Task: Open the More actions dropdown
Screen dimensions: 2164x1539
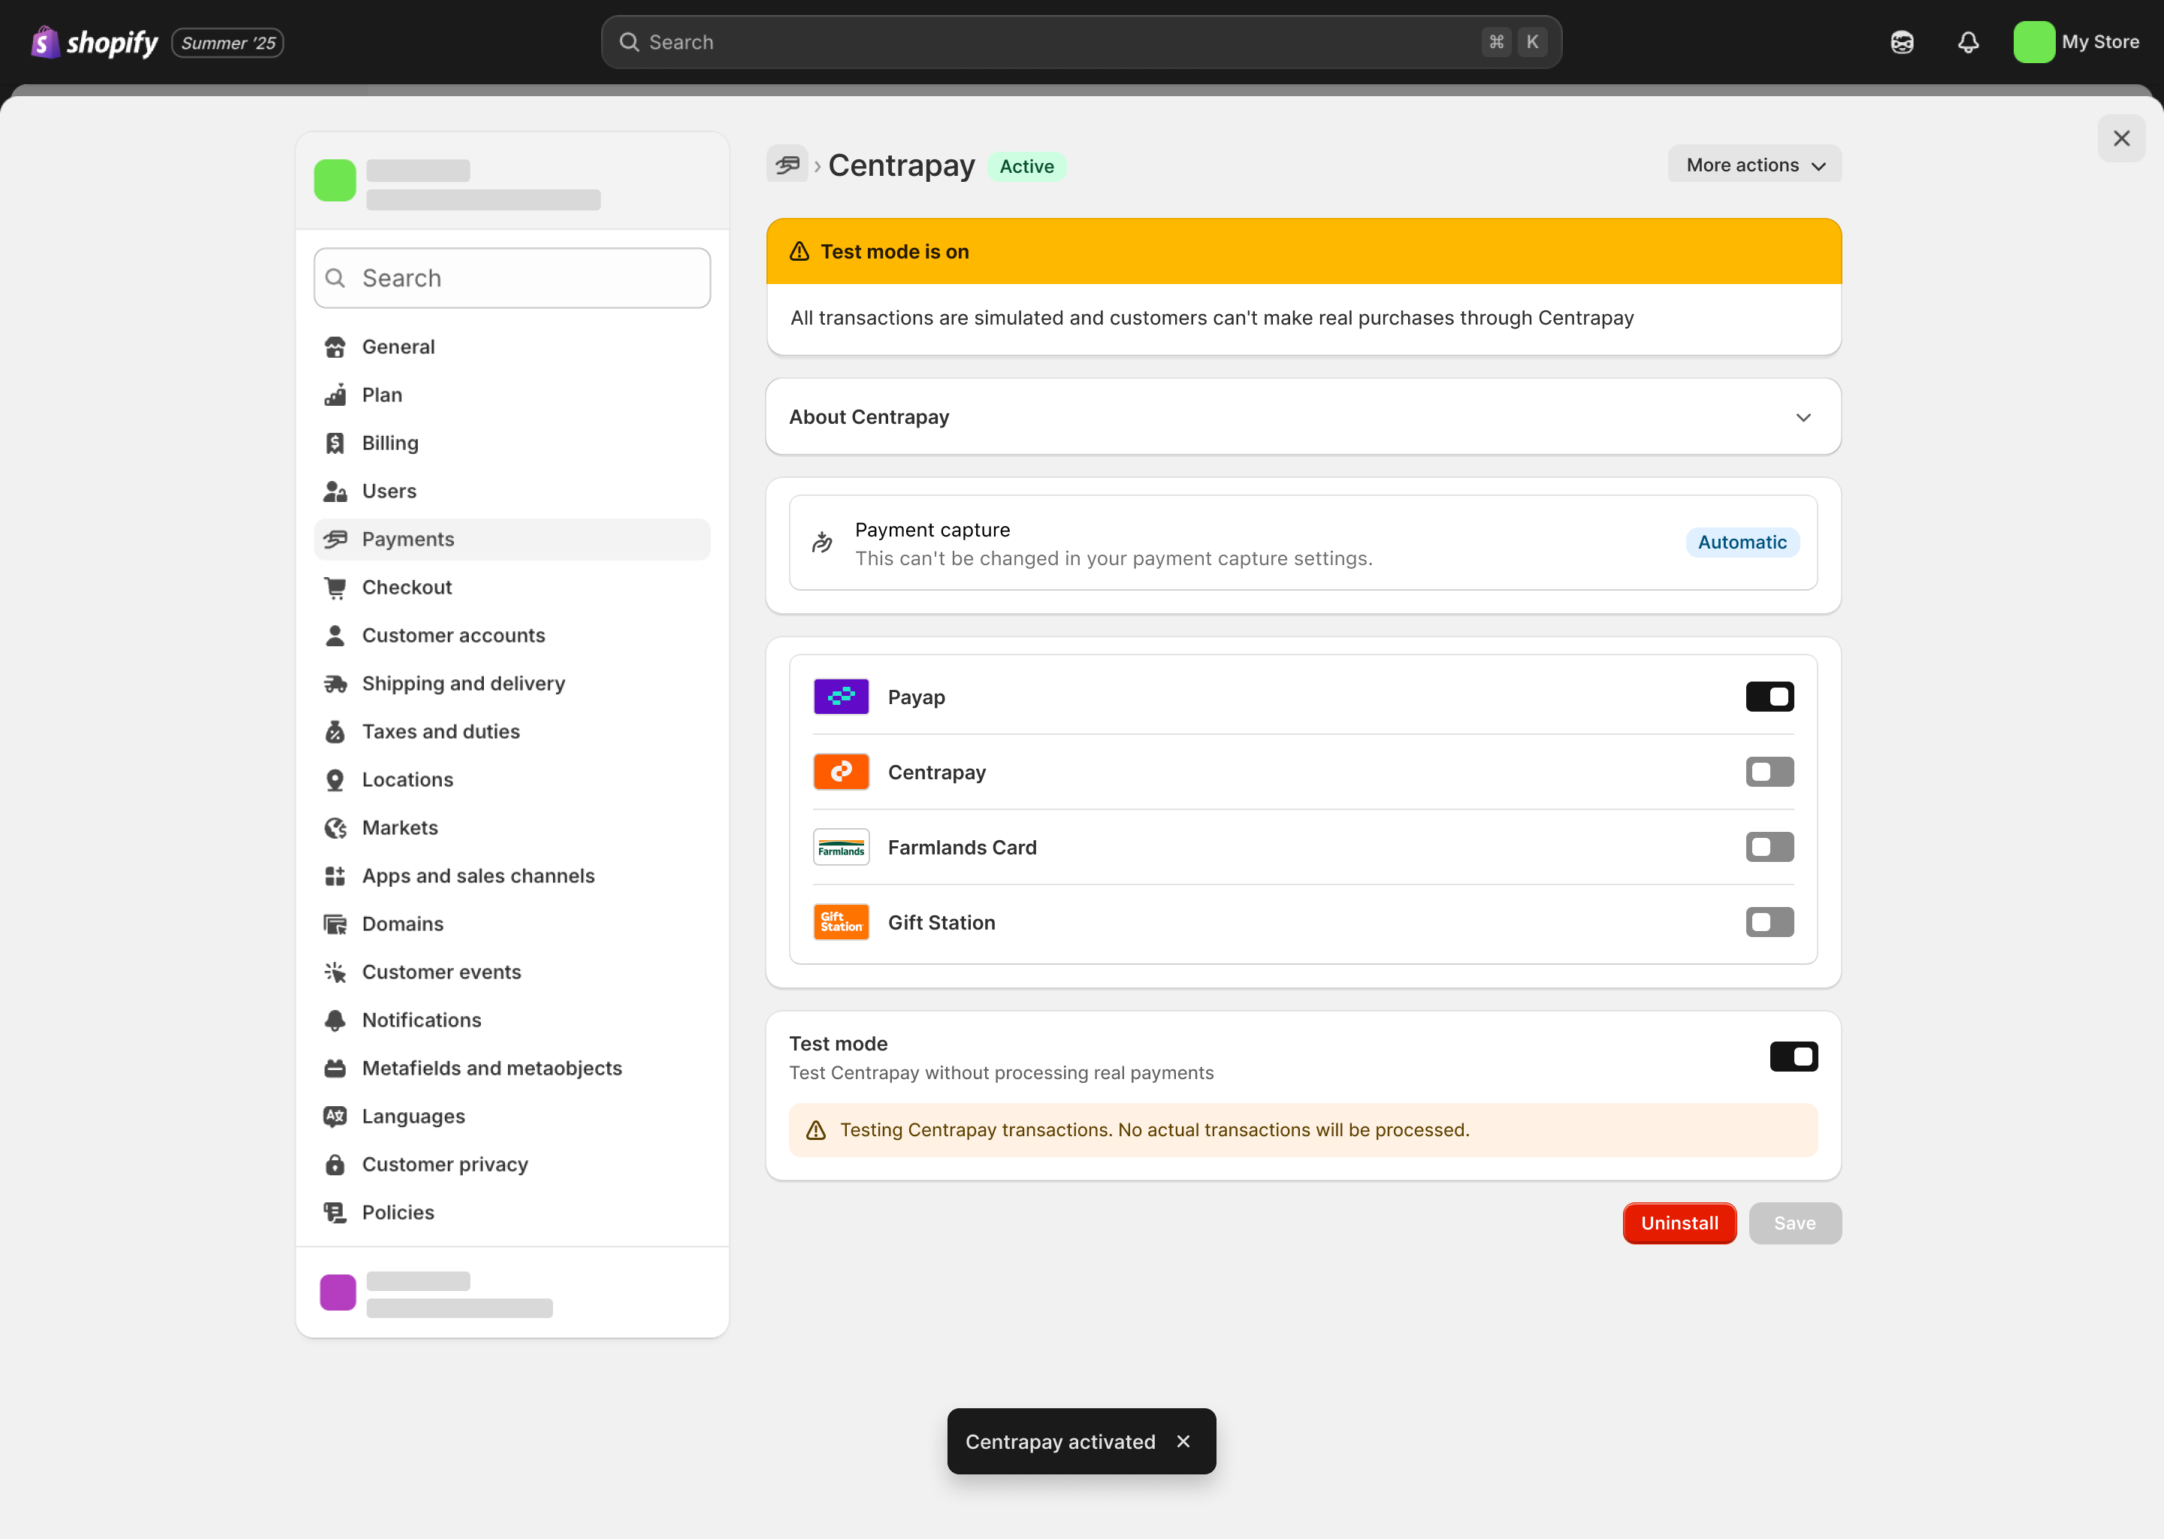Action: pos(1754,165)
